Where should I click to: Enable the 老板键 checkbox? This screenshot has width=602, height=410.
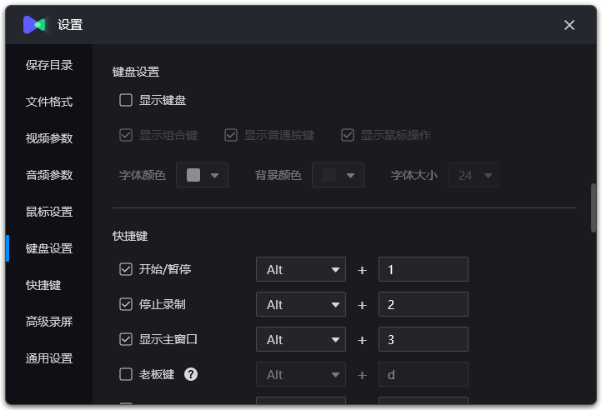tap(126, 374)
